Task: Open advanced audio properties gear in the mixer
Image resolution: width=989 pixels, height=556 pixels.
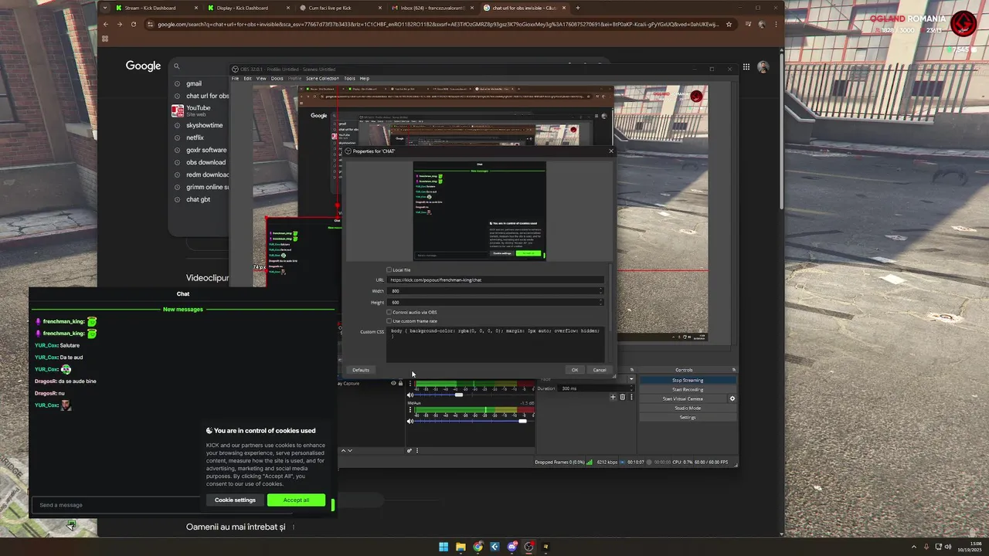Action: [x=410, y=450]
